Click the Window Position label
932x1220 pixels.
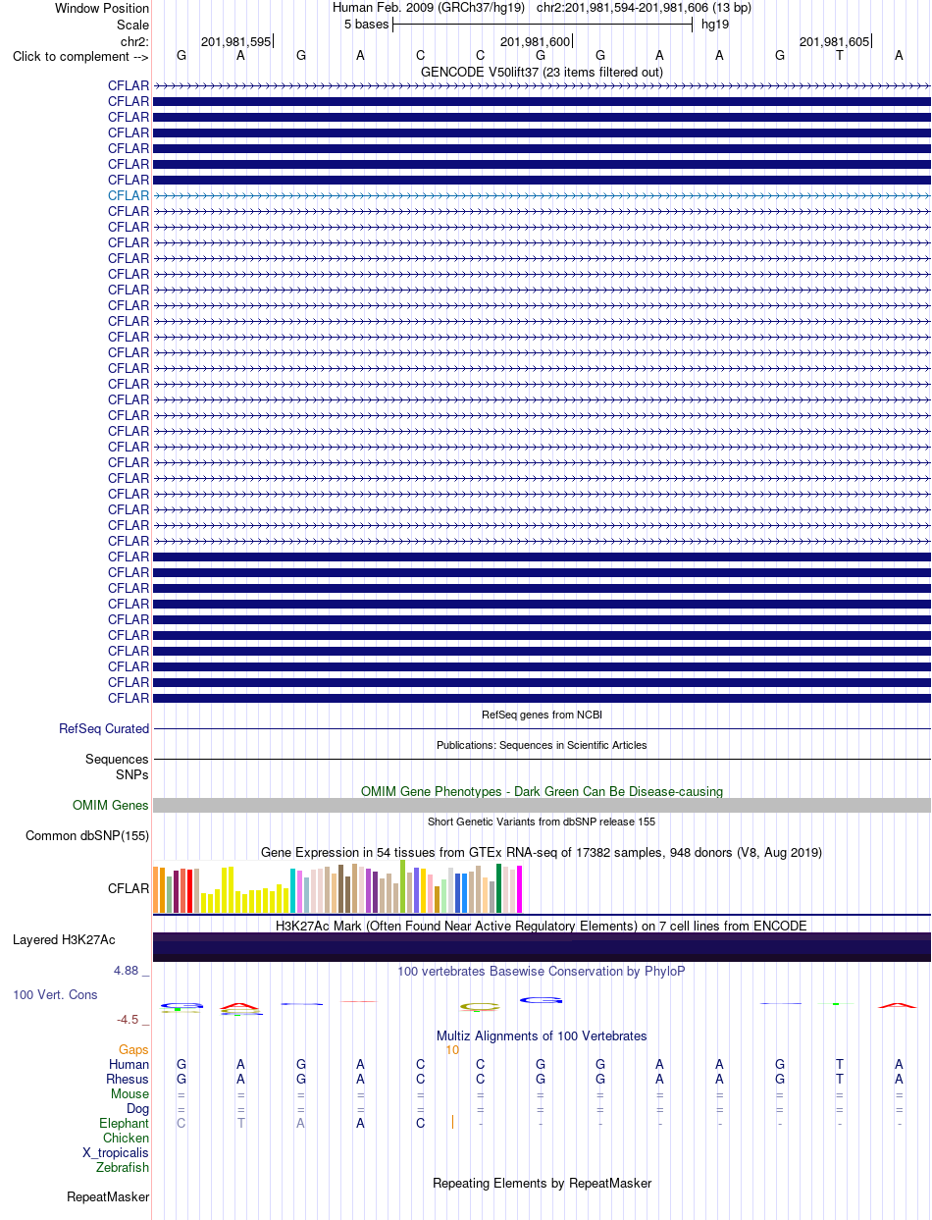[x=102, y=8]
